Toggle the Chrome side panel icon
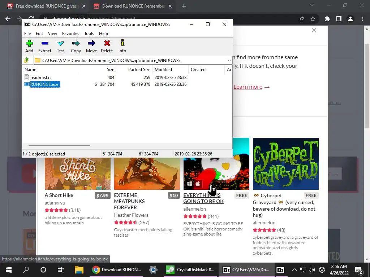This screenshot has height=277, width=370. pos(339,19)
